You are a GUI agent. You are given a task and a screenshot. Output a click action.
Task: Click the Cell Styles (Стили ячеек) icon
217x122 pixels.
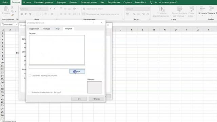(191, 9)
